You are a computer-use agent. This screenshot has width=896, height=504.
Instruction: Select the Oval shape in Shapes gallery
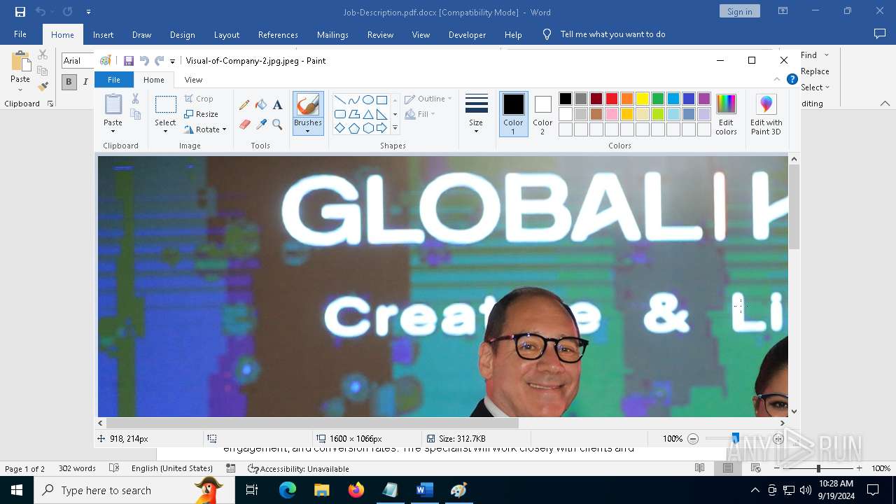pyautogui.click(x=367, y=99)
